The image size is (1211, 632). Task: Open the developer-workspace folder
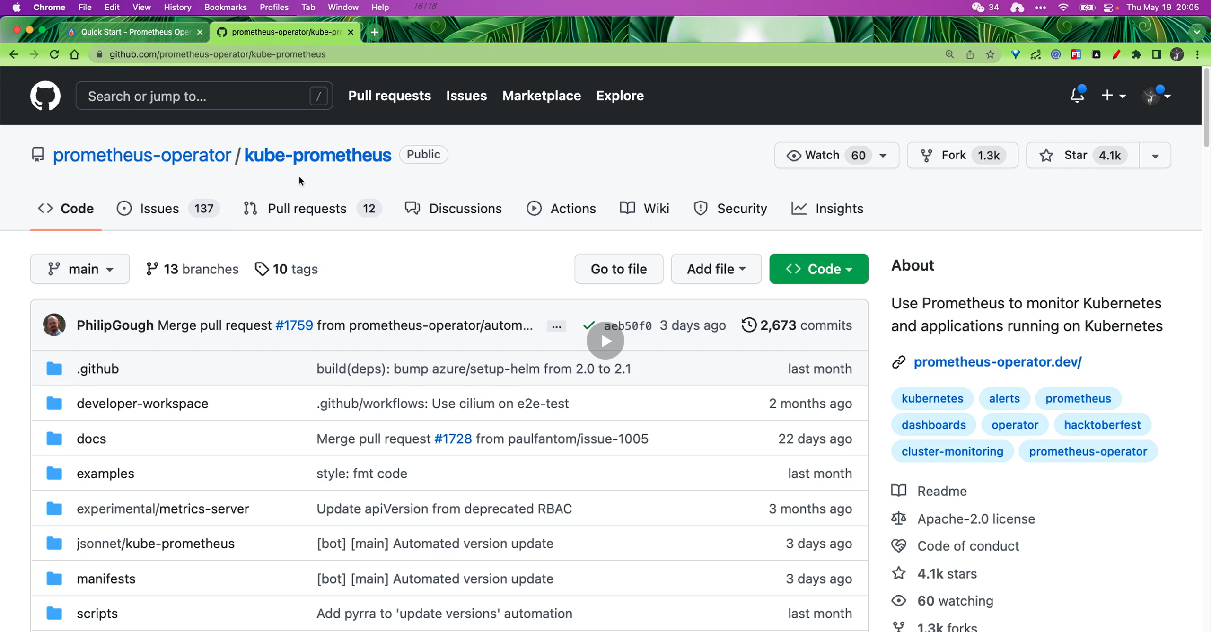(142, 403)
